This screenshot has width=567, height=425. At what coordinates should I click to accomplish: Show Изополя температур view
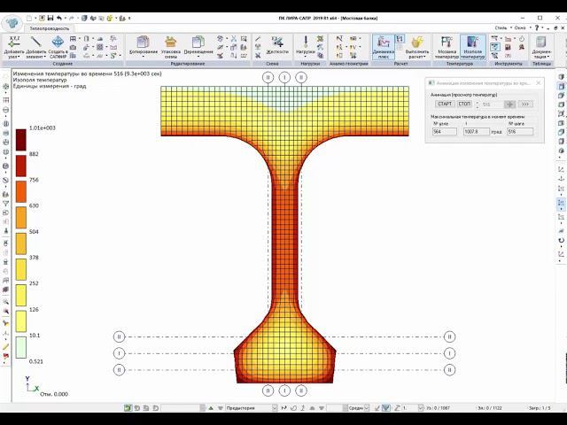click(x=472, y=47)
